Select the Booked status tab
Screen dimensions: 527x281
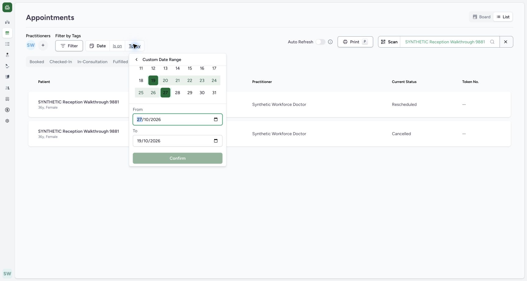[x=37, y=62]
